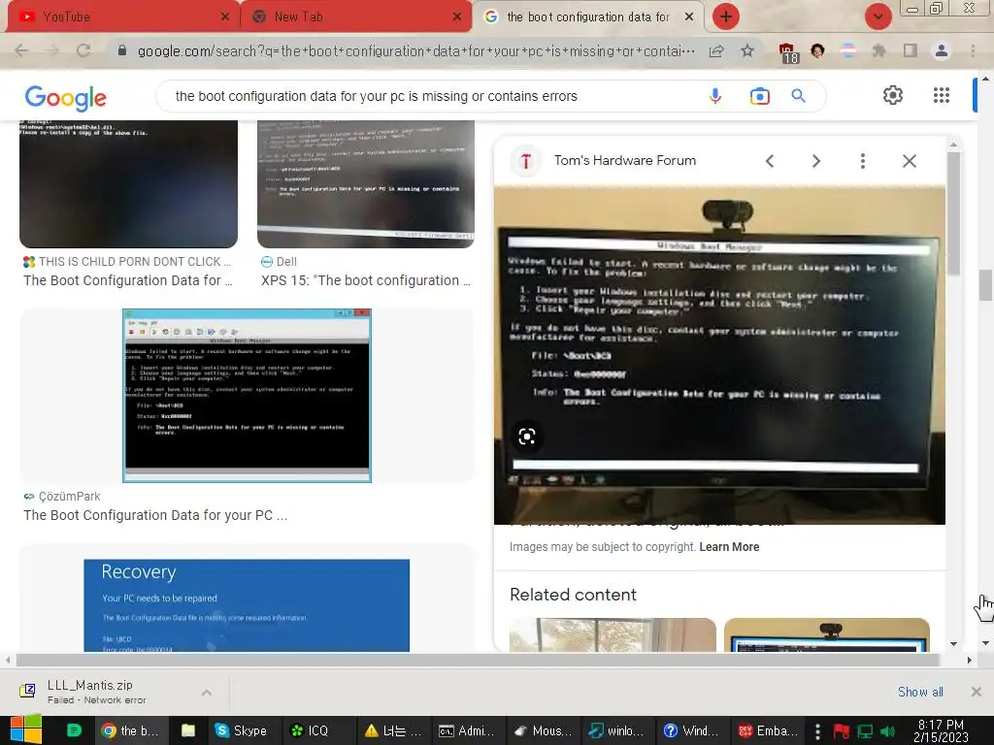Open Google quick settings gear
The image size is (994, 745).
[x=893, y=95]
